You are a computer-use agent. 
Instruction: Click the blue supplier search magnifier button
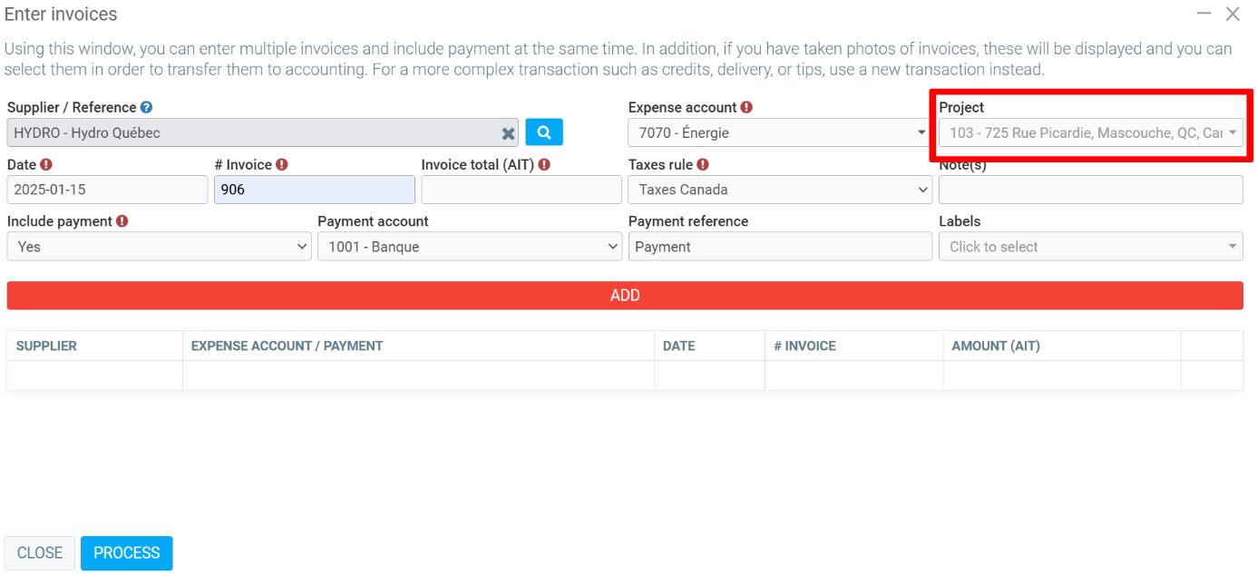[544, 132]
